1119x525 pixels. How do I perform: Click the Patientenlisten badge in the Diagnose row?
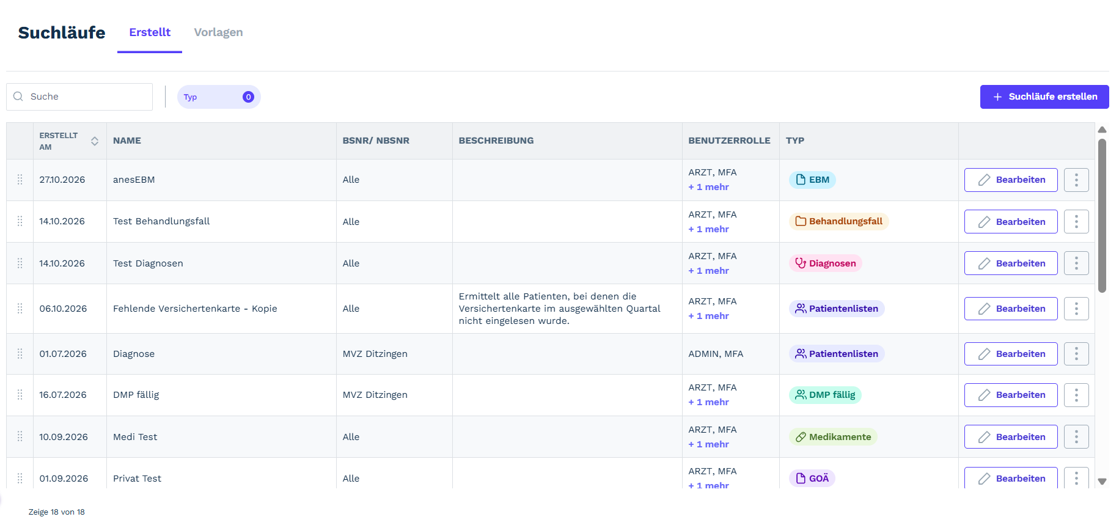pyautogui.click(x=837, y=354)
